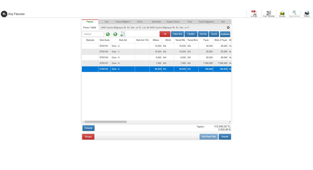This screenshot has height=170, width=313.
Task: Click the green plus icon beside Barkod
Action: (x=108, y=34)
